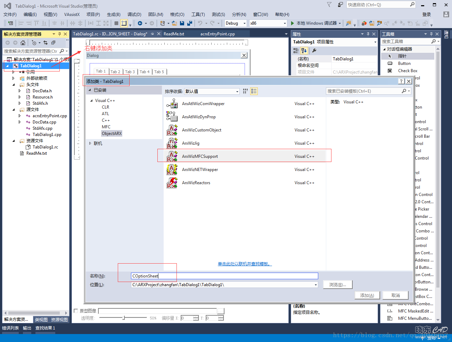
Task: Switch template list to medium list view
Action: point(254,91)
